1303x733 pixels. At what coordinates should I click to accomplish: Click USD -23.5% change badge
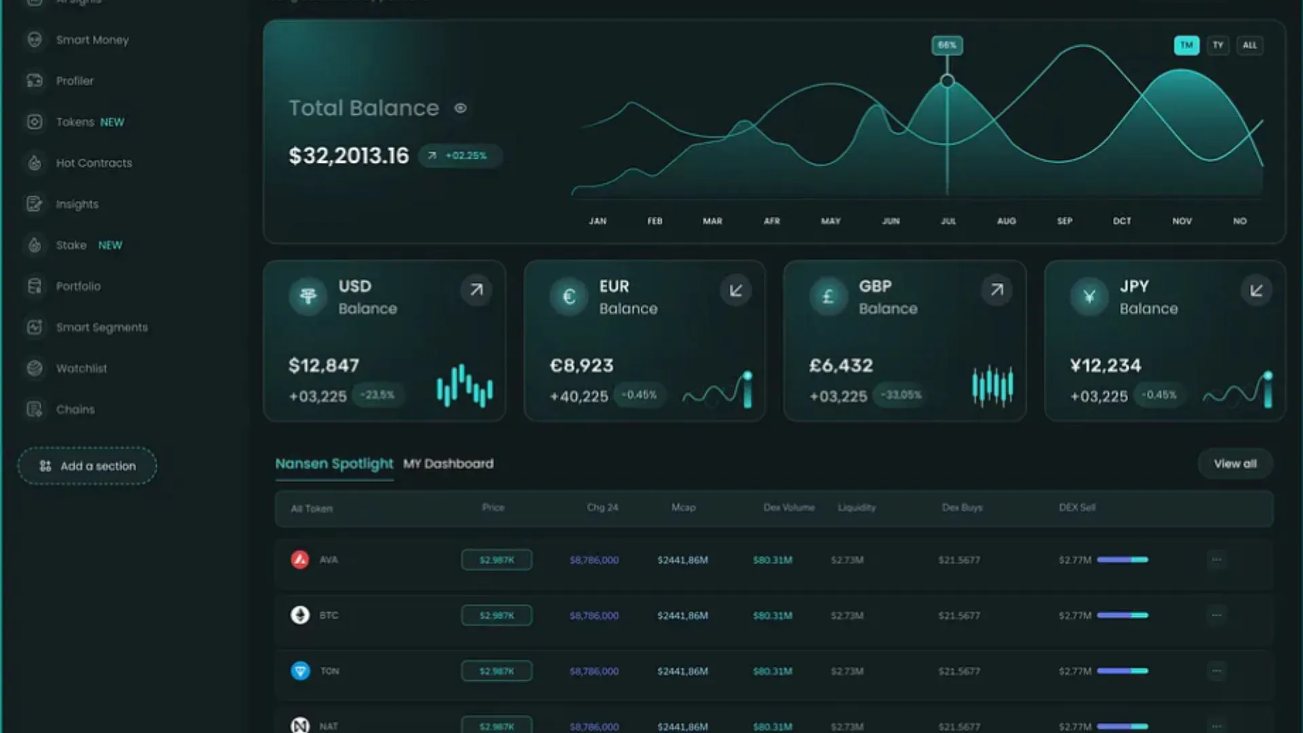(377, 395)
